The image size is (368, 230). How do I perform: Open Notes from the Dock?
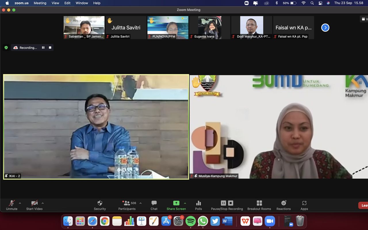coord(117,221)
